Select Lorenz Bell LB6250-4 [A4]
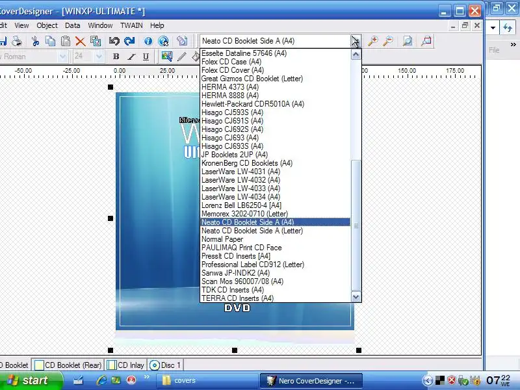The height and width of the screenshot is (390, 520). point(241,205)
